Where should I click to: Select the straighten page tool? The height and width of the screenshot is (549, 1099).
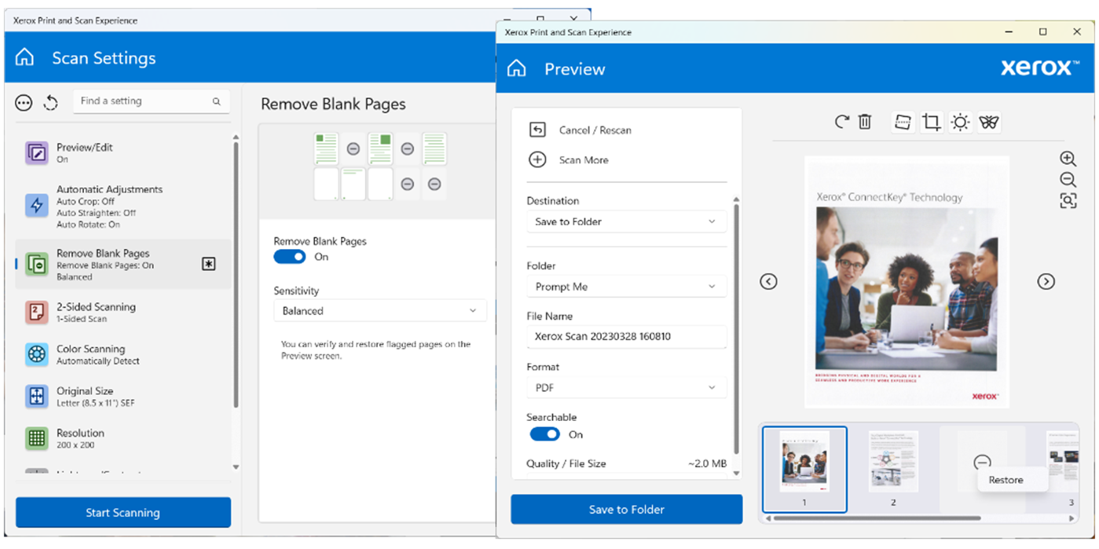point(903,122)
